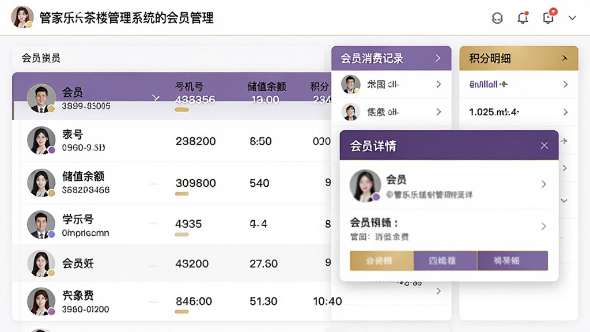Click the right purple button in 会员详情 dialog
The width and height of the screenshot is (590, 332).
pyautogui.click(x=512, y=261)
